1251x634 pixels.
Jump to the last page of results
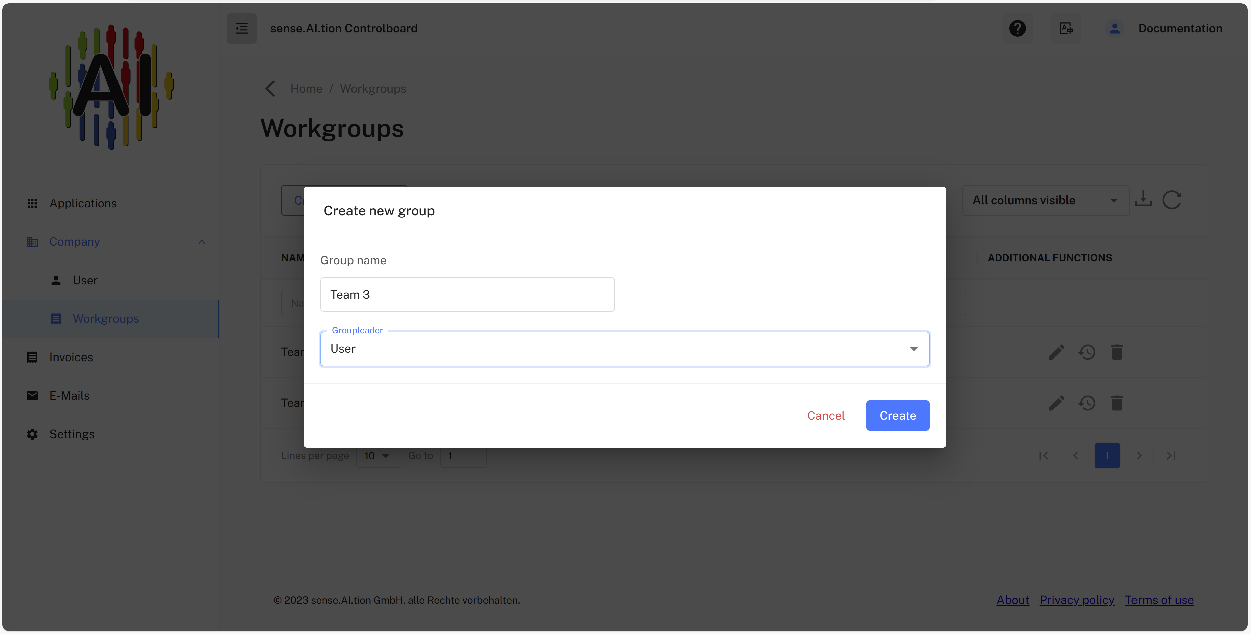click(x=1171, y=455)
